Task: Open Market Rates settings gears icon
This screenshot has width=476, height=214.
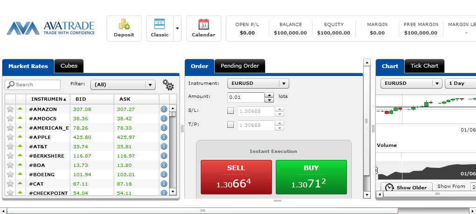Action: pos(168,85)
